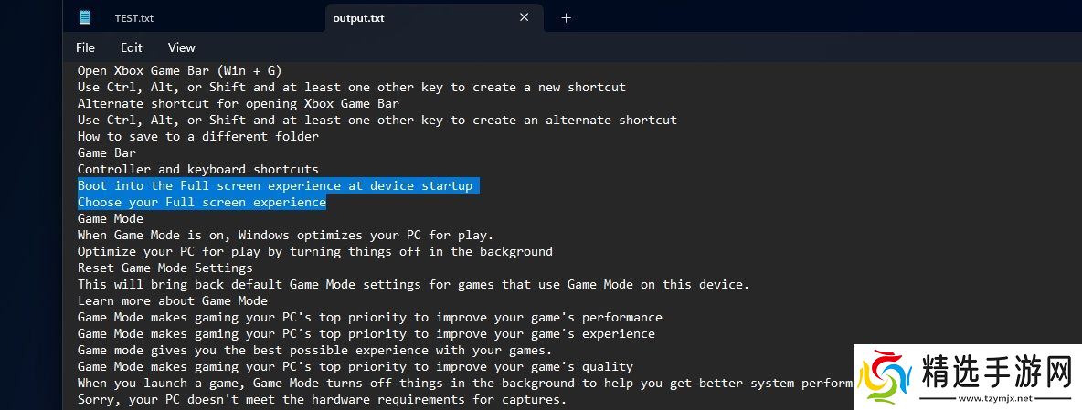Click the highlighted line 'Boot into the Full screen experience'
This screenshot has width=1082, height=410.
click(x=274, y=185)
